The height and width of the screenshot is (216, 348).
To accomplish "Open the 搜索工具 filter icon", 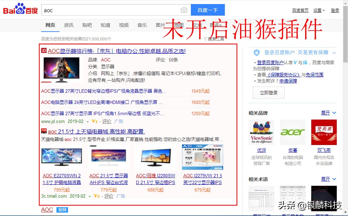I will pos(205,39).
